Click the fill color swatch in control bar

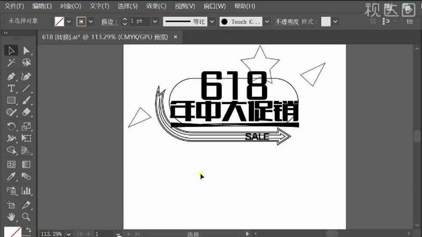[59, 21]
